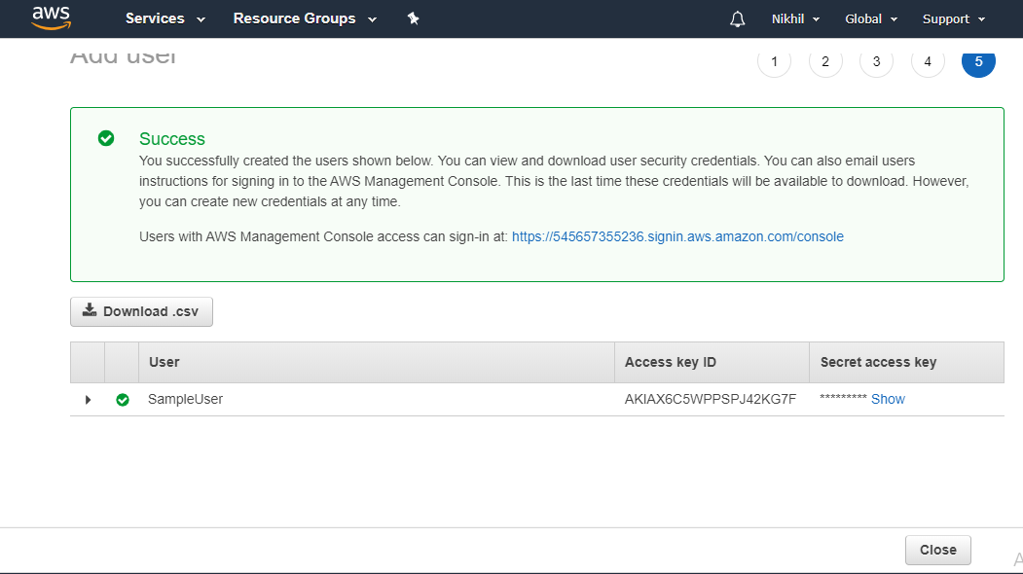The image size is (1023, 574).
Task: Open the console sign-in URL link
Action: point(677,236)
